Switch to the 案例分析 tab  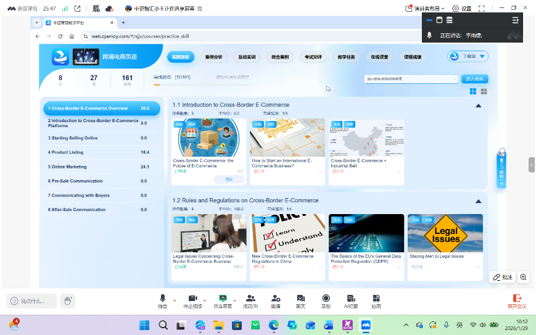(213, 57)
